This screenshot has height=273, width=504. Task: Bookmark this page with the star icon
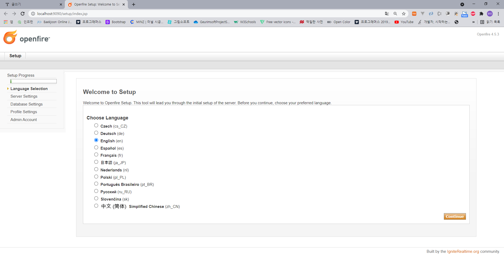tap(404, 14)
